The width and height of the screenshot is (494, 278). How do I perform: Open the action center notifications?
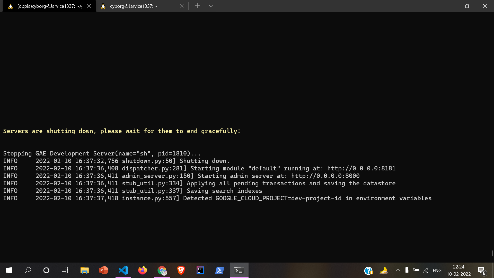click(482, 270)
